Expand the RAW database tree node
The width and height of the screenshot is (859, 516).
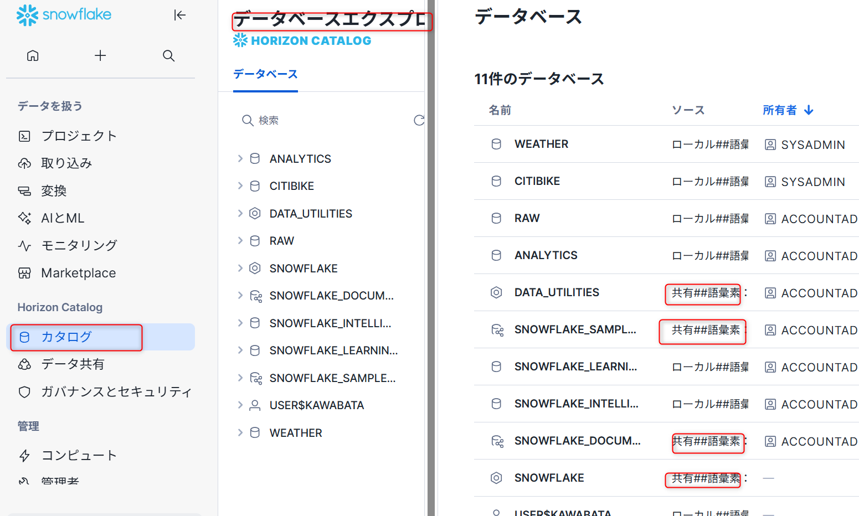(240, 241)
